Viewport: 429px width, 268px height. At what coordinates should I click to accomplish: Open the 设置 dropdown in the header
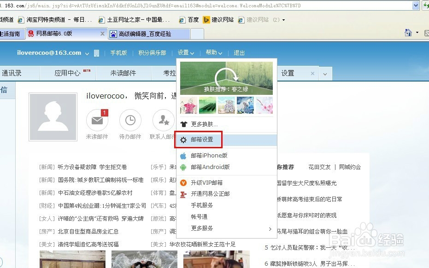click(186, 52)
